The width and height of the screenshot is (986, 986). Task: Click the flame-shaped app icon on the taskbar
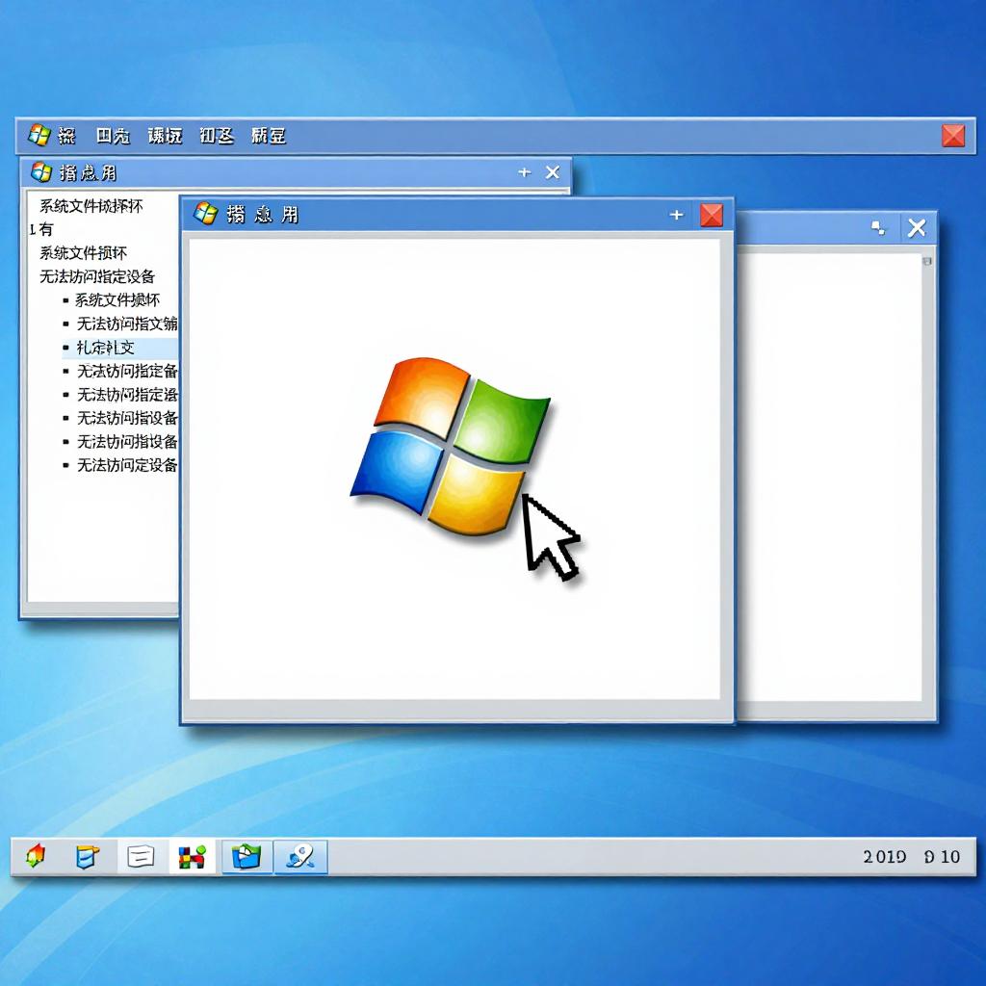coord(37,857)
